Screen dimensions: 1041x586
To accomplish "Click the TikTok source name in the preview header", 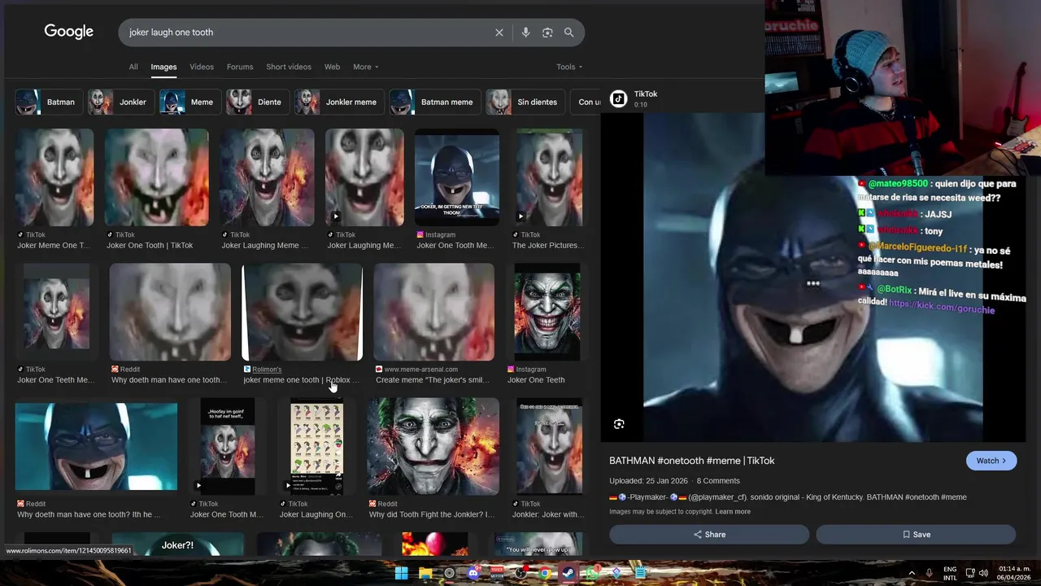I will tap(646, 94).
